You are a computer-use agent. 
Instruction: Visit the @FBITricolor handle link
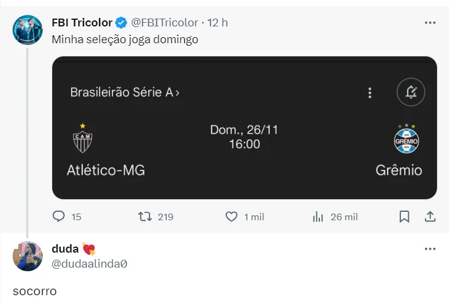click(x=164, y=23)
